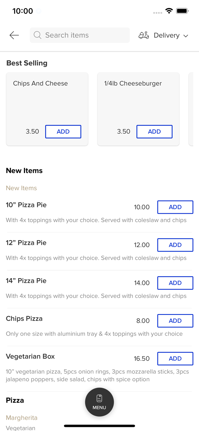Screen dimensions: 199x431
Task: Tap the back arrow icon
Action: click(14, 35)
